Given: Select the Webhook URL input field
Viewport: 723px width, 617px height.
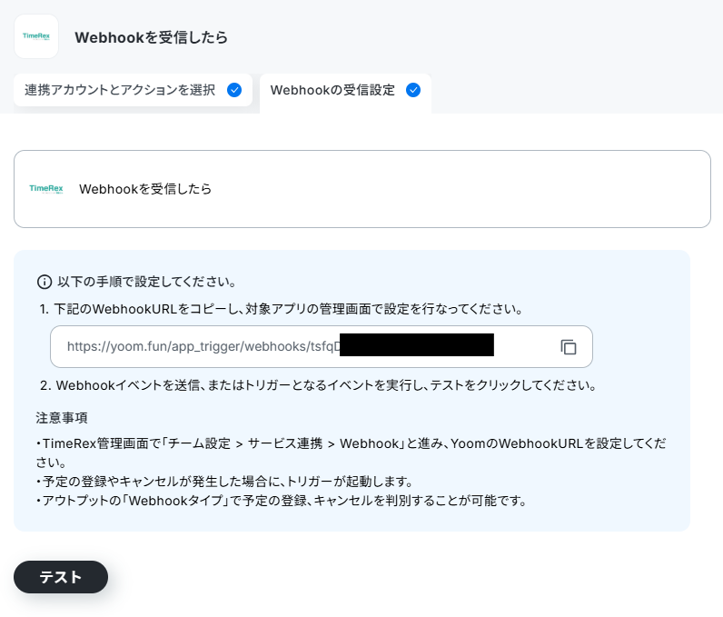Looking at the screenshot, I should pos(321,347).
